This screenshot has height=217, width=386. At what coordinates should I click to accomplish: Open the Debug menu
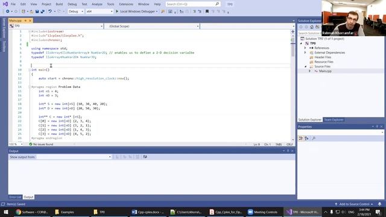(72, 4)
